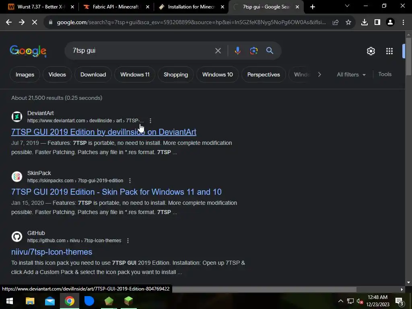
Task: Open the niivu/7tsp-Icon-themes link
Action: coord(52,252)
